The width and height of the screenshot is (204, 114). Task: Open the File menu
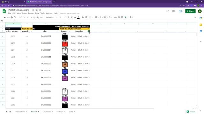coord(10,13)
